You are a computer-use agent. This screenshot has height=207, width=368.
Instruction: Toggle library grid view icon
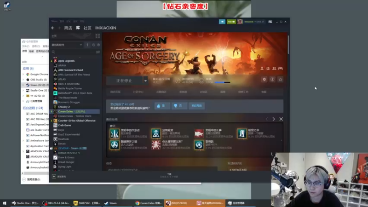click(x=98, y=36)
